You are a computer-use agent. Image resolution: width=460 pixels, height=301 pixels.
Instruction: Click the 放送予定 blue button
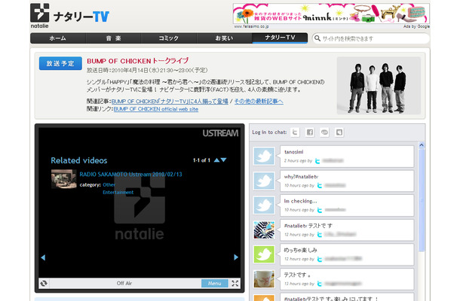60,63
